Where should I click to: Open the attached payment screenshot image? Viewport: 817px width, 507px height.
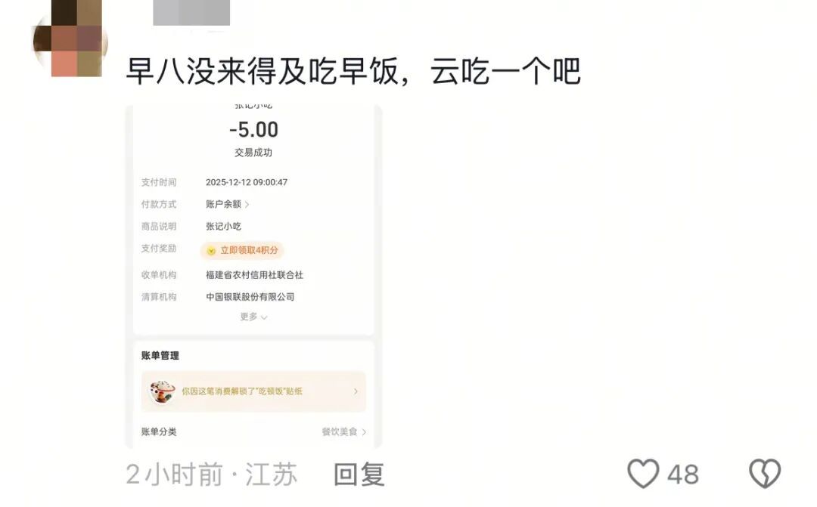pyautogui.click(x=253, y=277)
